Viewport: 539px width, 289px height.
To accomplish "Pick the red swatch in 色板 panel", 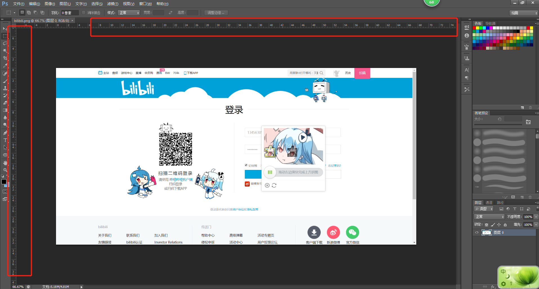I will [474, 28].
